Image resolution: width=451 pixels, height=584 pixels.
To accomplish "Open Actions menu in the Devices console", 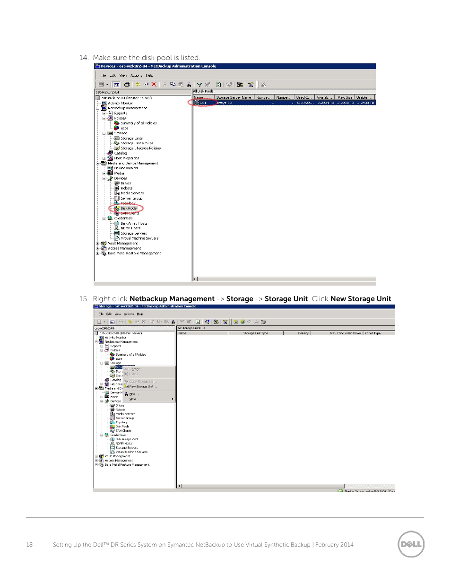I will (136, 75).
